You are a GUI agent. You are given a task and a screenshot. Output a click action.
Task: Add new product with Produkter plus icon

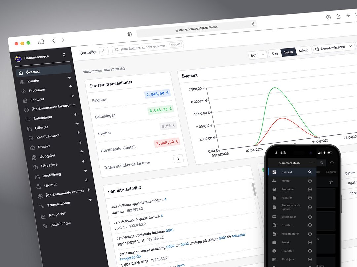[x=71, y=87]
